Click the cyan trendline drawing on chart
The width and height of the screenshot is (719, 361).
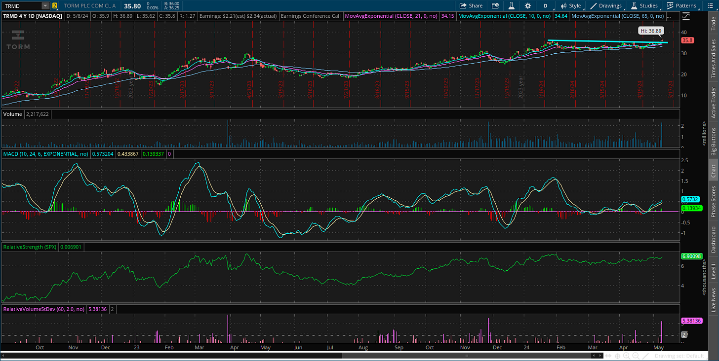tap(607, 41)
